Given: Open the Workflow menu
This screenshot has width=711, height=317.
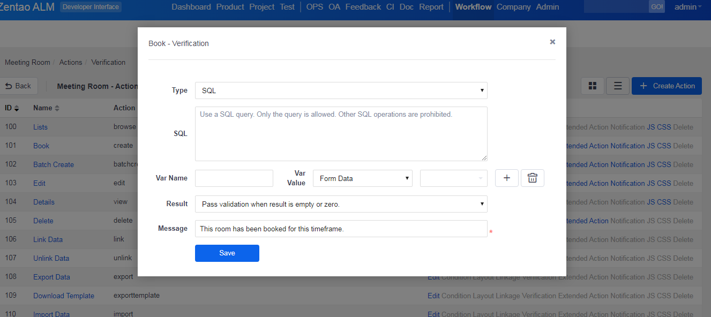Looking at the screenshot, I should pyautogui.click(x=473, y=7).
